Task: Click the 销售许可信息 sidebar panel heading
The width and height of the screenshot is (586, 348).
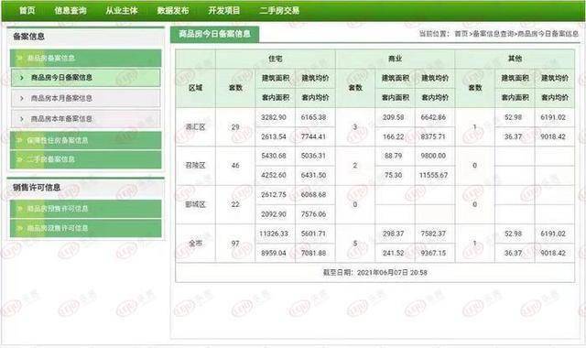Action: tap(37, 188)
